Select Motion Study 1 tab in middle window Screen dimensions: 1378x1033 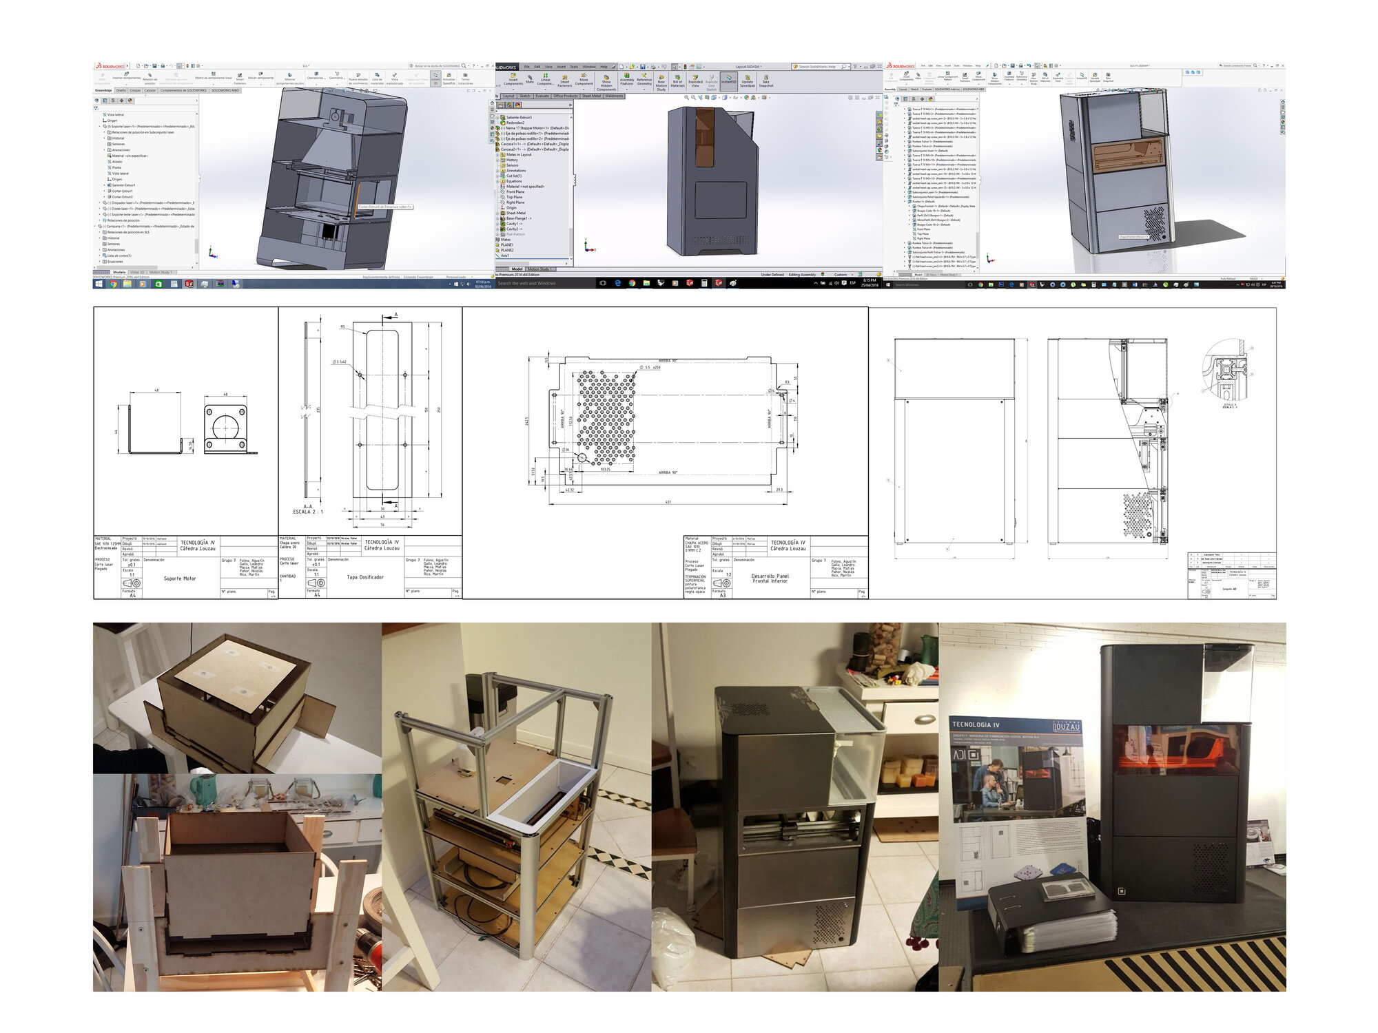click(x=540, y=269)
